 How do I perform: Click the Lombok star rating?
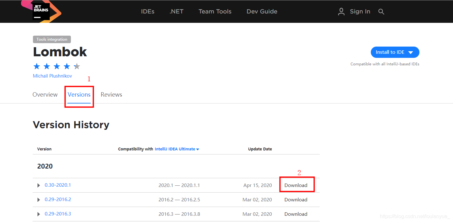tap(57, 66)
